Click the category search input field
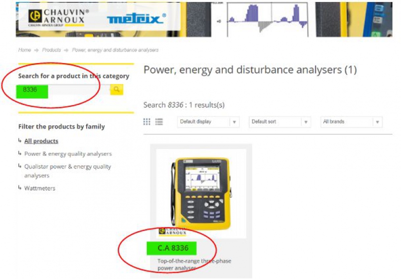The height and width of the screenshot is (279, 401). [64, 89]
